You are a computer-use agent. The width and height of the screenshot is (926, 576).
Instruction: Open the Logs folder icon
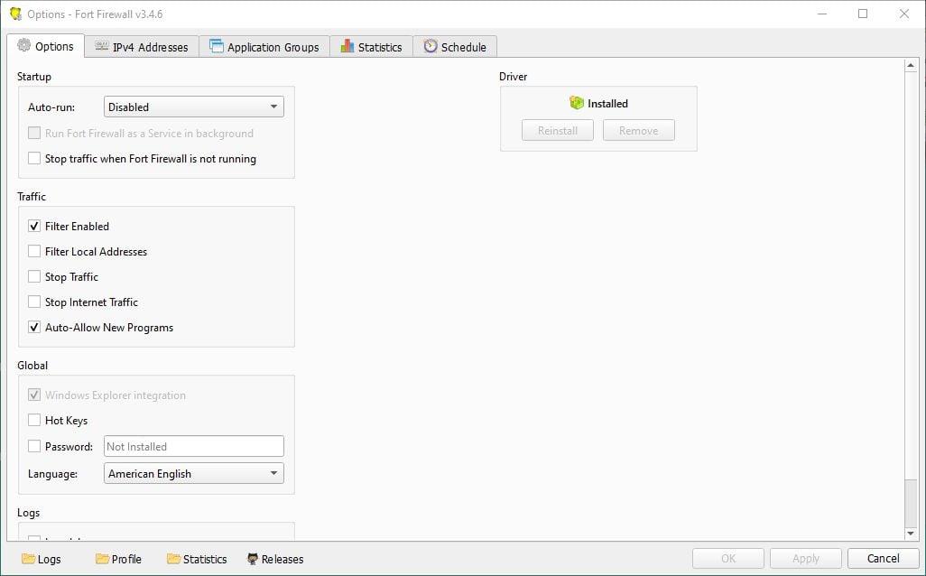[28, 559]
